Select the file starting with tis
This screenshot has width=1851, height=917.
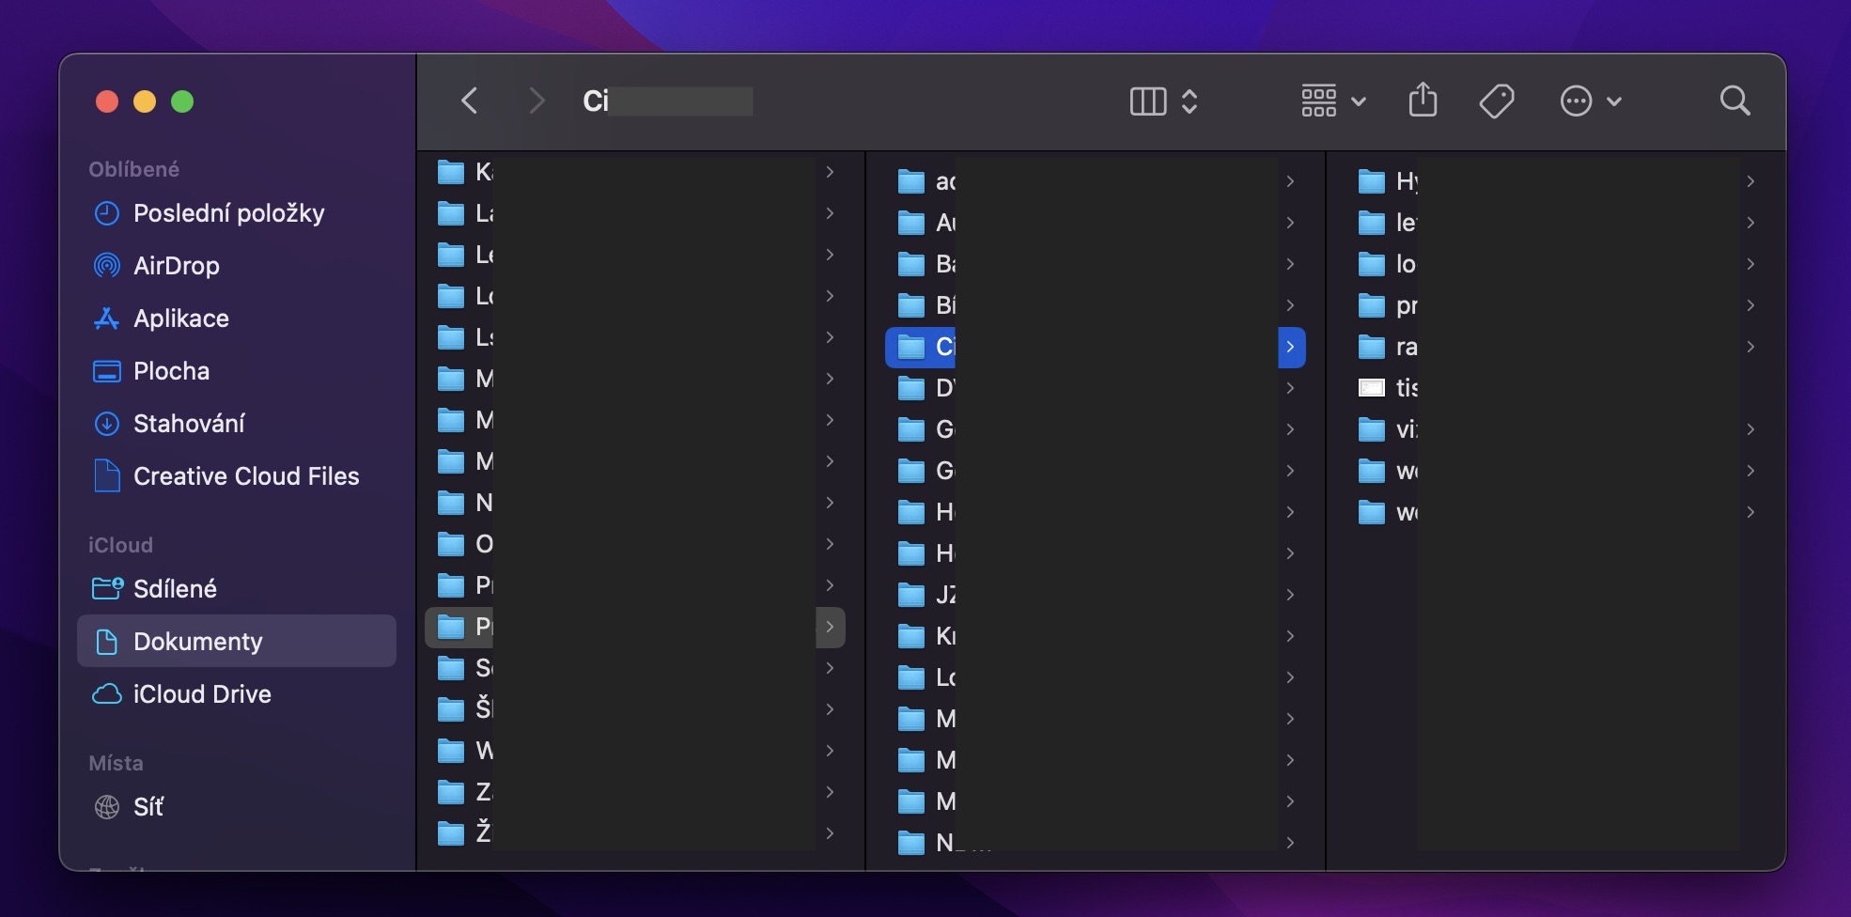[1556, 388]
